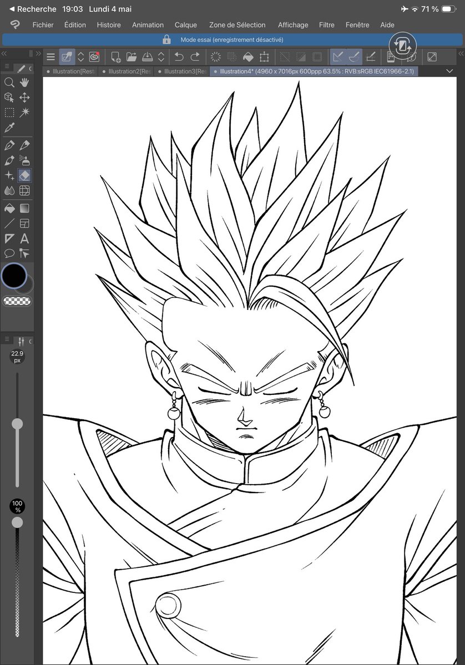This screenshot has height=665, width=465.
Task: Open the Calque menu
Action: 186,25
